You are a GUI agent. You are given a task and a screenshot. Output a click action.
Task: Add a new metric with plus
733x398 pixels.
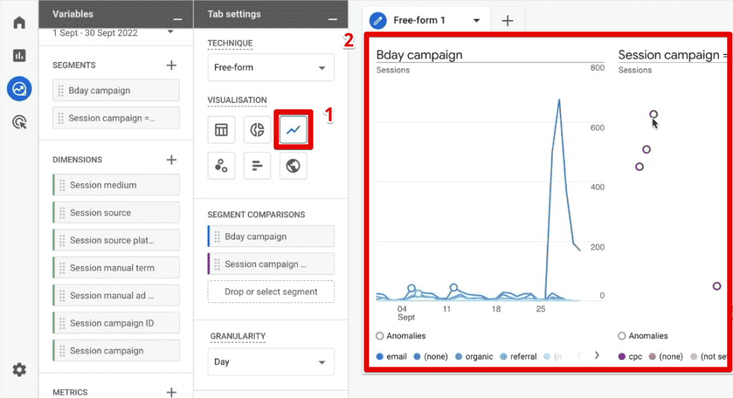click(x=171, y=392)
